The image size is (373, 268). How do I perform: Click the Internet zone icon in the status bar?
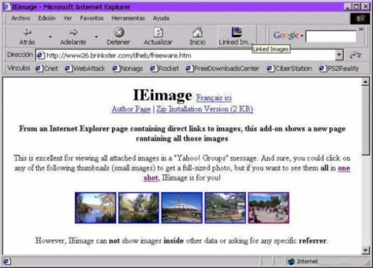(291, 261)
